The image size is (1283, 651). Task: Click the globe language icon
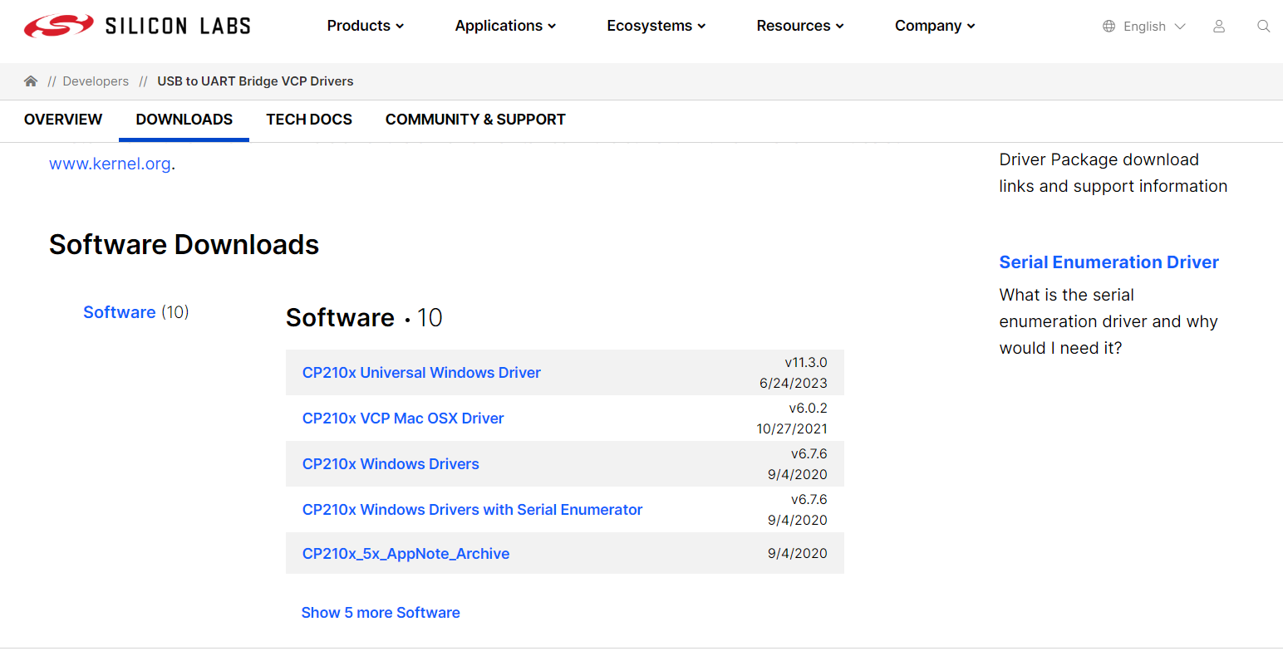[x=1108, y=27]
